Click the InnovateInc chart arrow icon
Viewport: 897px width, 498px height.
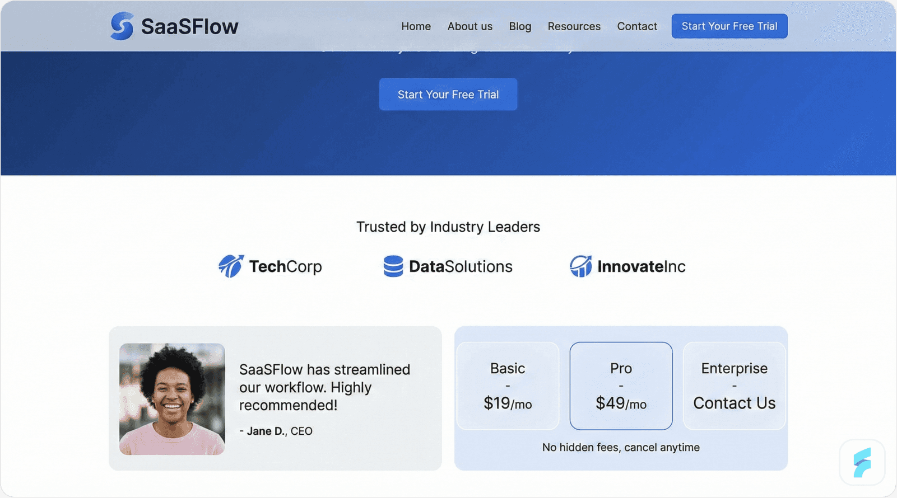[581, 266]
